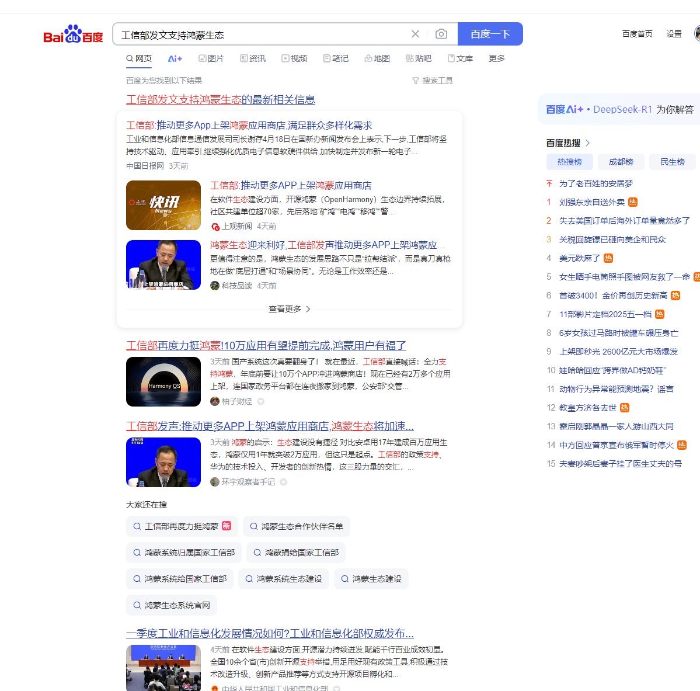Click the badge icon next to 环宇观察者手记

pyautogui.click(x=284, y=482)
